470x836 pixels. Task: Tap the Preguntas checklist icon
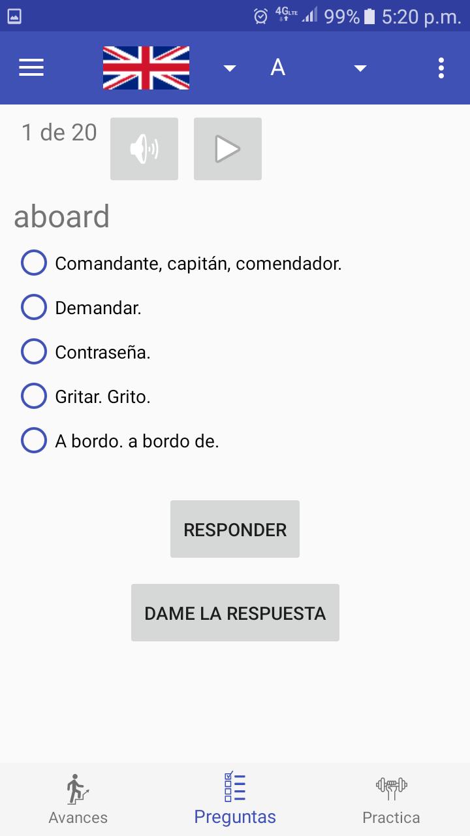235,787
